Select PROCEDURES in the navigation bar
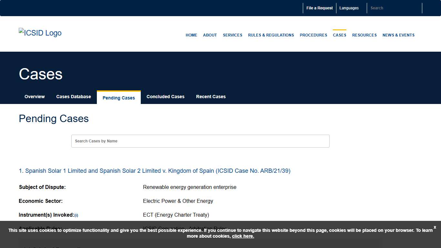The width and height of the screenshot is (441, 248). 313,35
